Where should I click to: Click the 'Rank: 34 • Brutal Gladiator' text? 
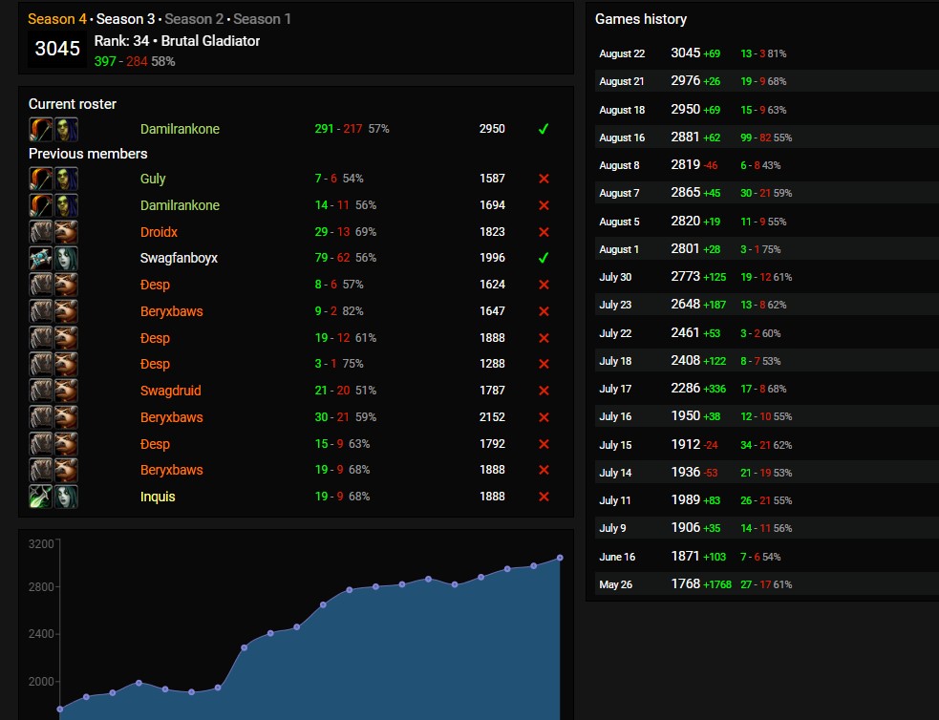(178, 41)
